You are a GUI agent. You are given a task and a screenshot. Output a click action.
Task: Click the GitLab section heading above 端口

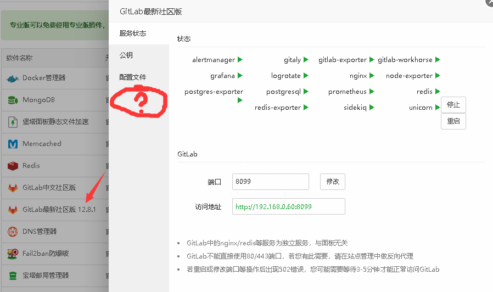187,154
